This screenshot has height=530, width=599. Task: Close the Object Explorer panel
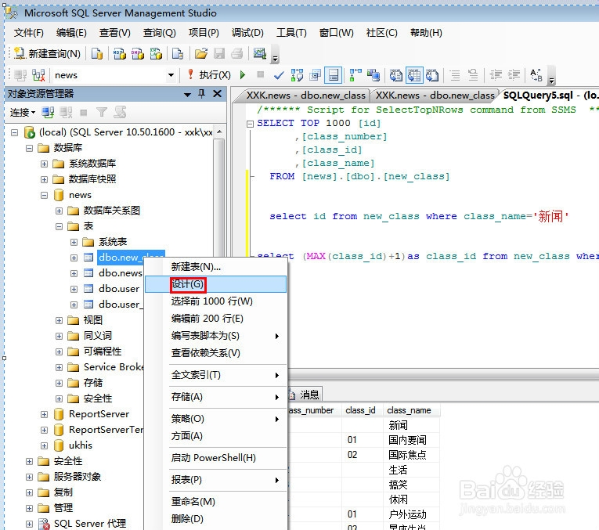pos(217,93)
